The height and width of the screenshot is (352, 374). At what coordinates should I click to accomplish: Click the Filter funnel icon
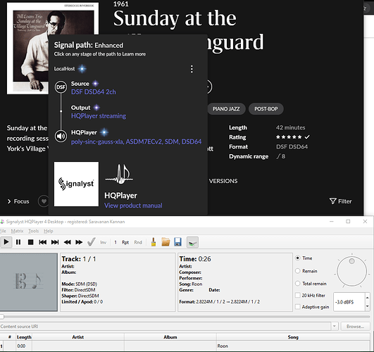pos(332,201)
